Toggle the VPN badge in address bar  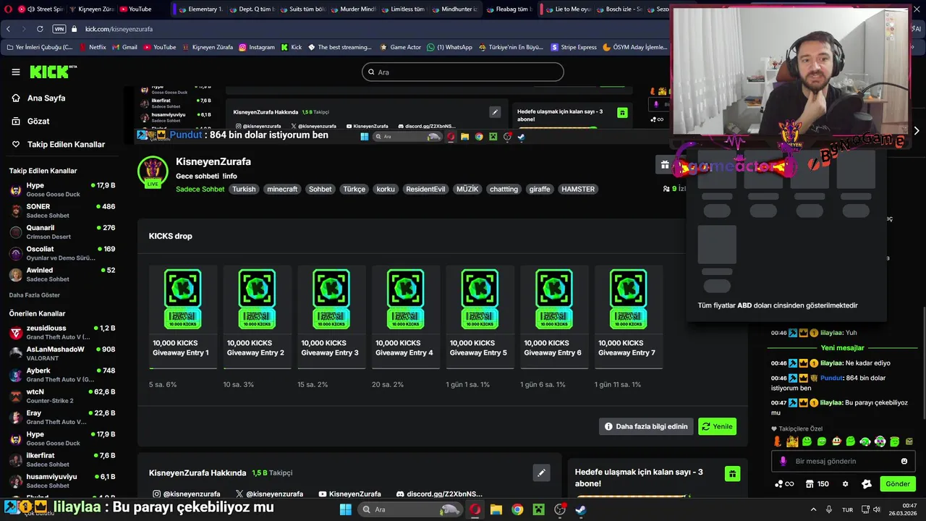point(59,29)
